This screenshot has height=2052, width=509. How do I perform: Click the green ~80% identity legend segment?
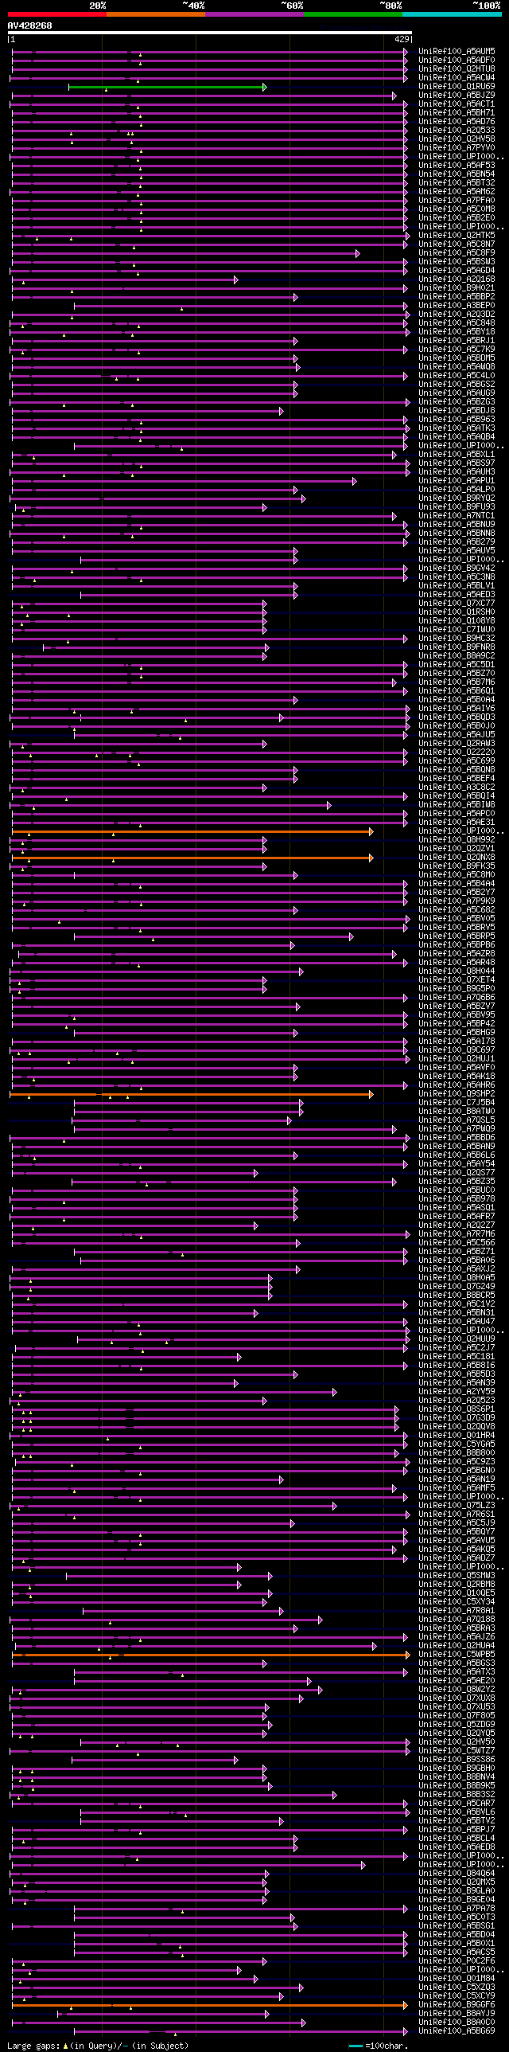(353, 14)
